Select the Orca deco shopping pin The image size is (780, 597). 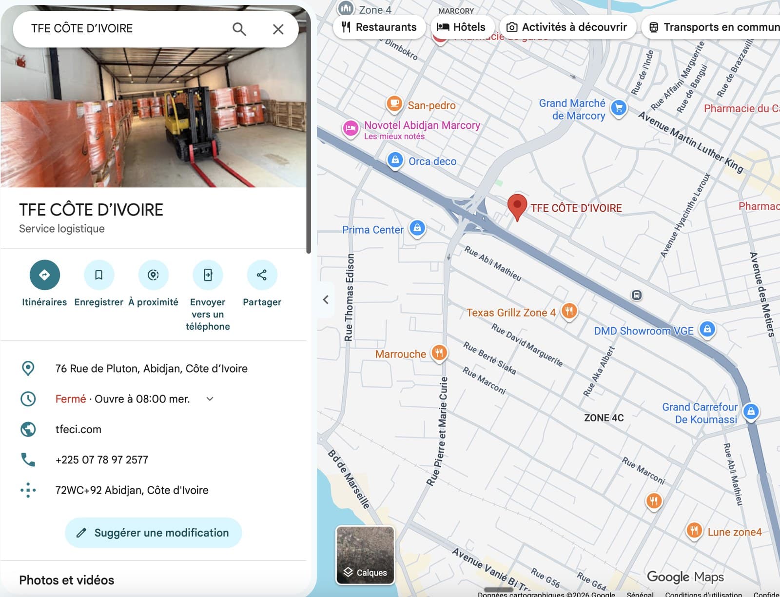(x=395, y=160)
